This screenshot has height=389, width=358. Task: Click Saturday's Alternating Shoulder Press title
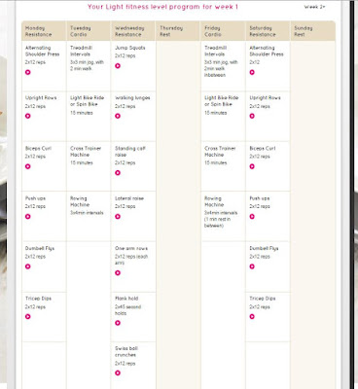coord(267,51)
